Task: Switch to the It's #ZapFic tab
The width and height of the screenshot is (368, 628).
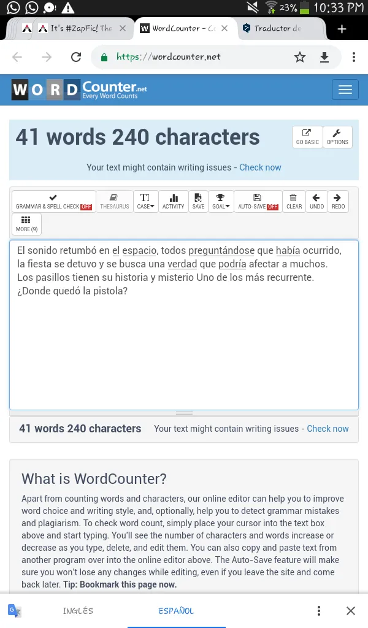Action: tap(75, 28)
